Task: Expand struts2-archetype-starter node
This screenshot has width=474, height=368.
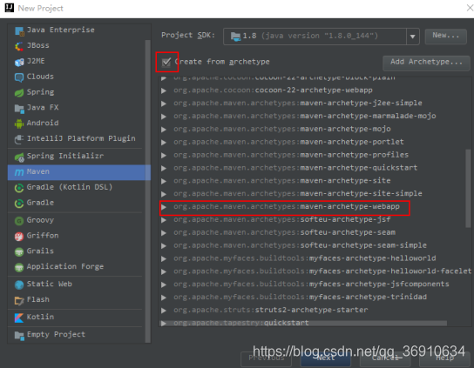Action: tap(164, 311)
